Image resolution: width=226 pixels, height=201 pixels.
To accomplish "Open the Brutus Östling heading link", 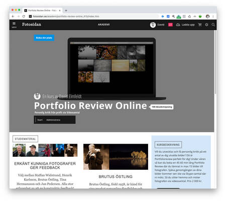I will coord(116,176).
